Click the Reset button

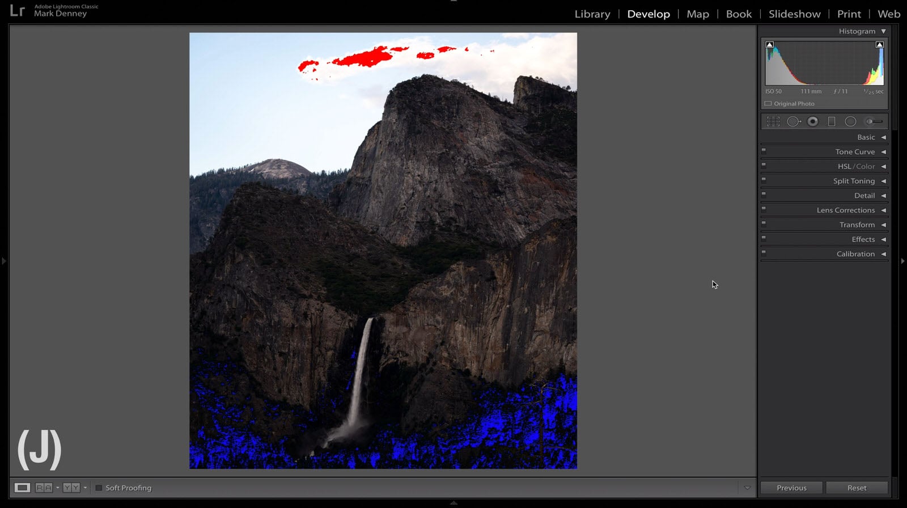[x=857, y=488]
